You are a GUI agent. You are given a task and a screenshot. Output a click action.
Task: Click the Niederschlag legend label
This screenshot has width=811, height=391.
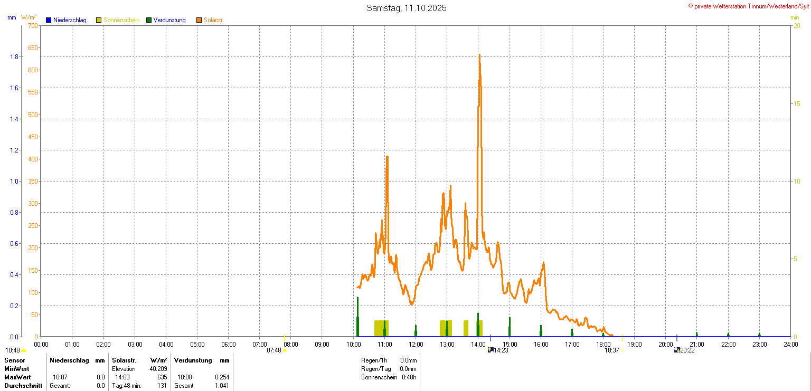70,20
